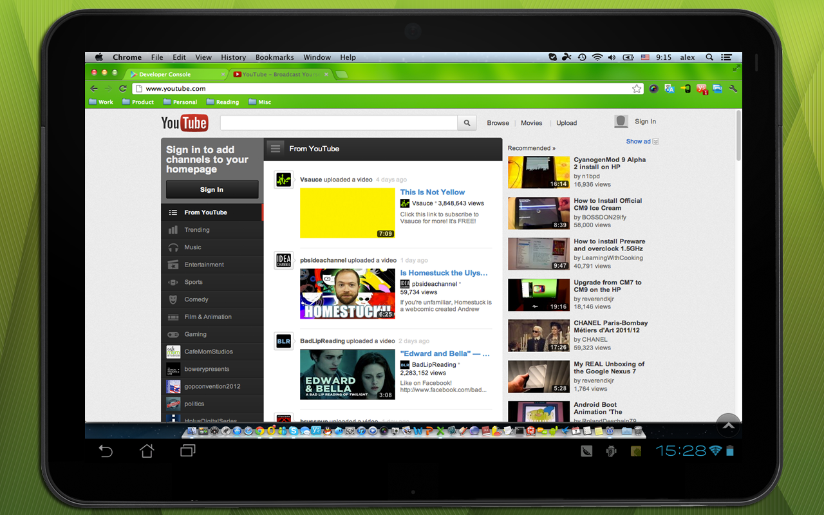Open the BadLipReading channel avatar

coord(283,341)
